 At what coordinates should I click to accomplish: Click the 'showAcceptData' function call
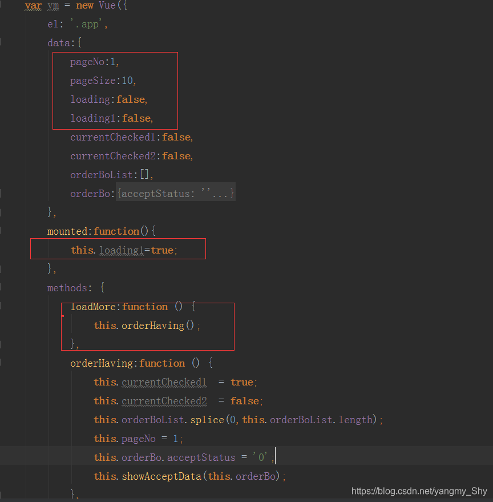pyautogui.click(x=161, y=476)
